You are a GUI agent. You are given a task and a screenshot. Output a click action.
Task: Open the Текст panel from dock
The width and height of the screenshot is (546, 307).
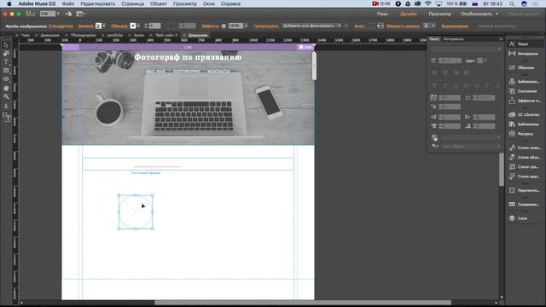pyautogui.click(x=524, y=43)
